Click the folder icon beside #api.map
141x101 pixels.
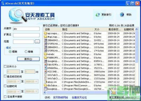(45, 37)
